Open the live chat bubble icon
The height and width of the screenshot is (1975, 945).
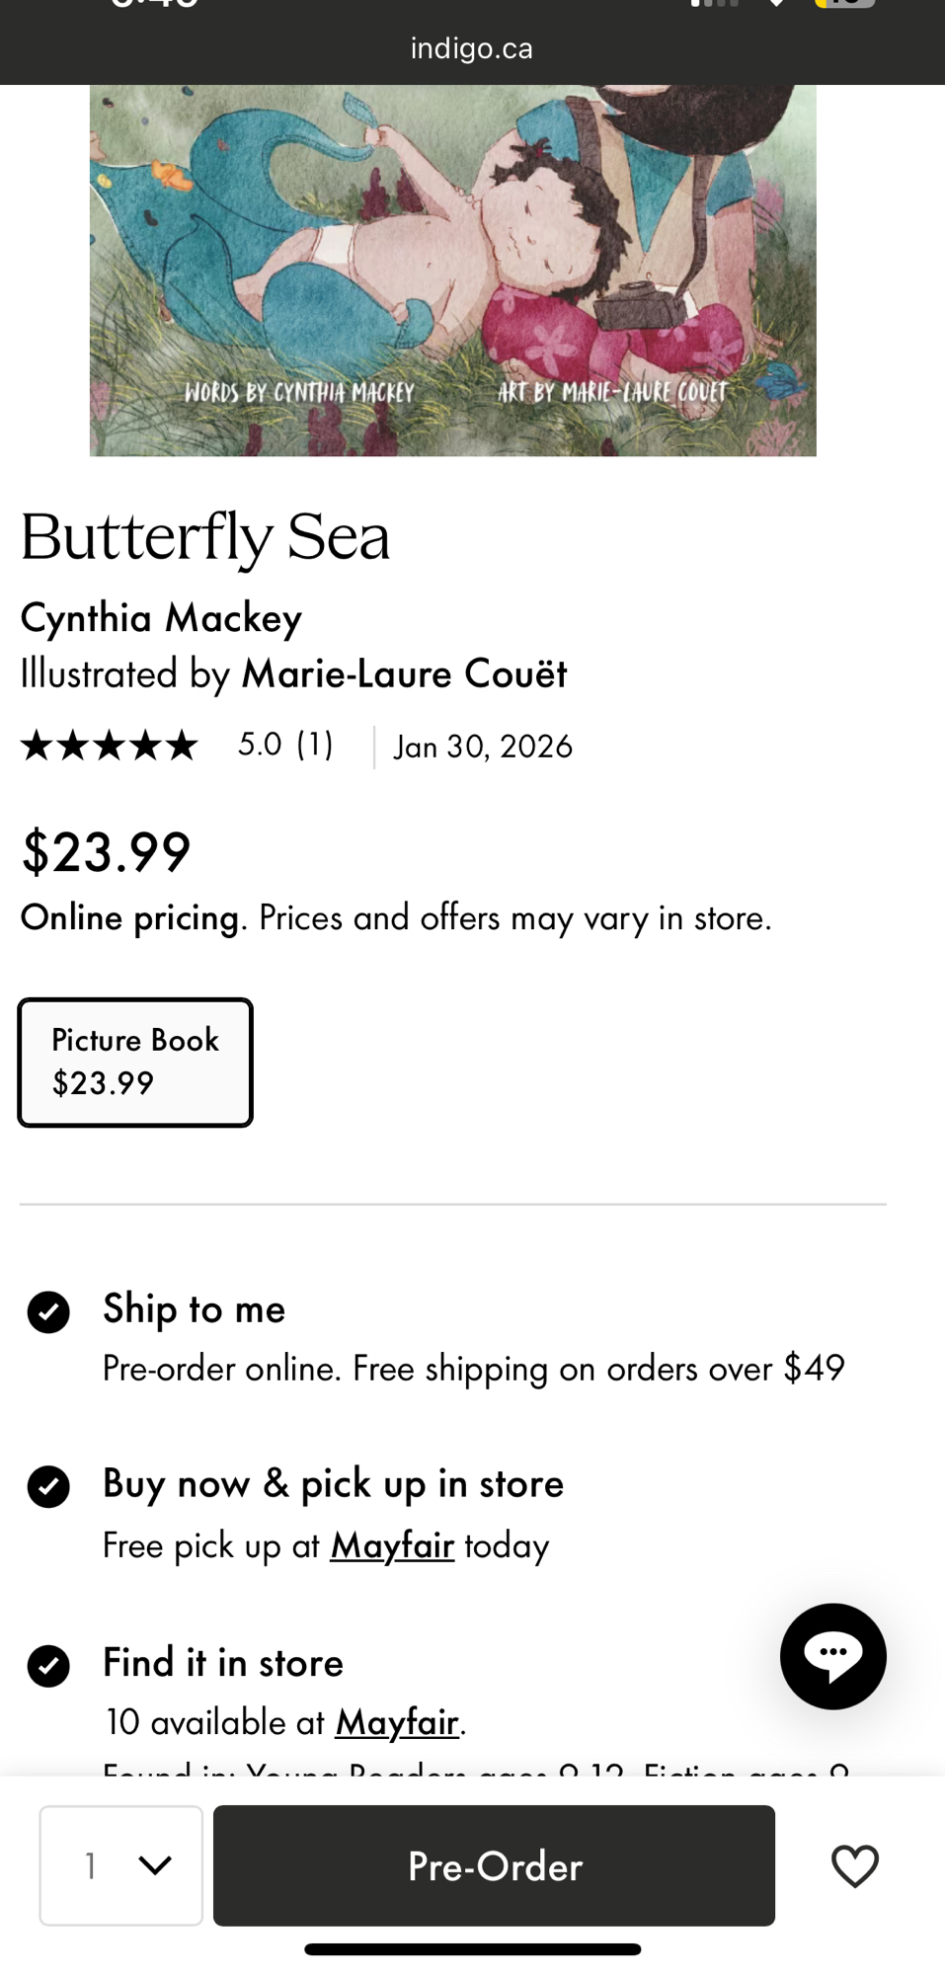[x=832, y=1656]
